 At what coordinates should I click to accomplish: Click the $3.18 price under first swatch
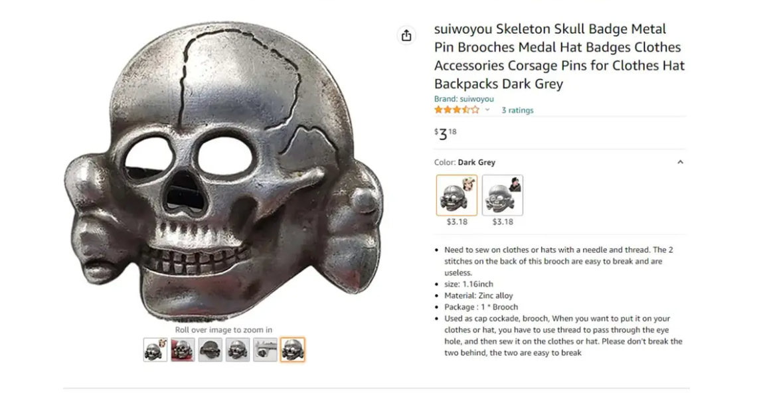tap(457, 222)
